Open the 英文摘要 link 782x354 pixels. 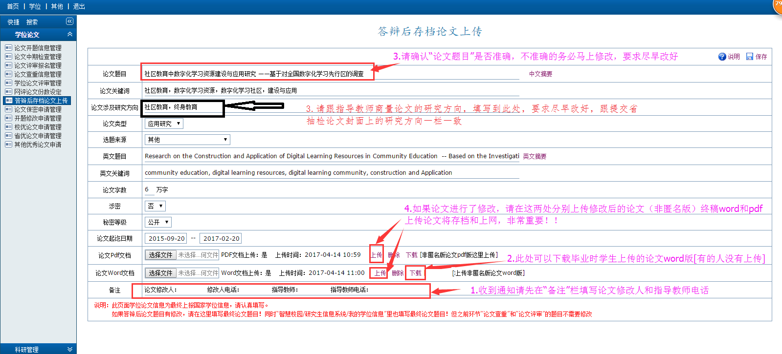pyautogui.click(x=535, y=157)
